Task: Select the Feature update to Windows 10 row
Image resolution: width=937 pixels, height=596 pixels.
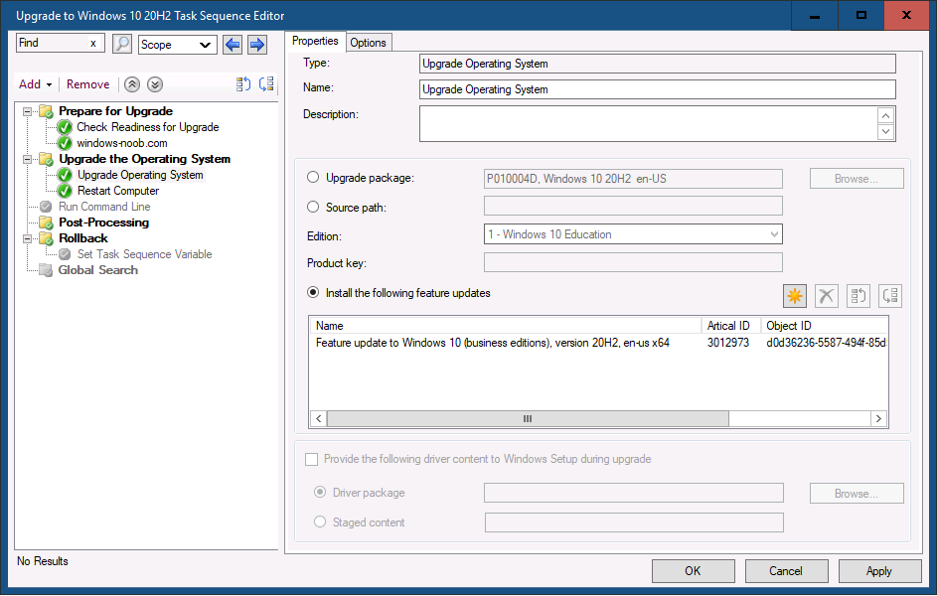Action: [598, 343]
